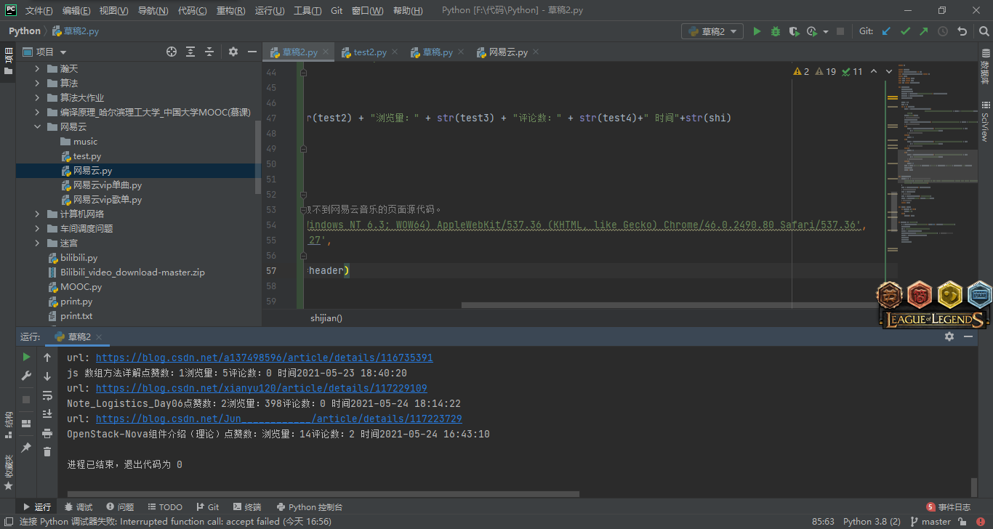Click the green Run button in top toolbar
Image resolution: width=993 pixels, height=529 pixels.
pos(757,31)
